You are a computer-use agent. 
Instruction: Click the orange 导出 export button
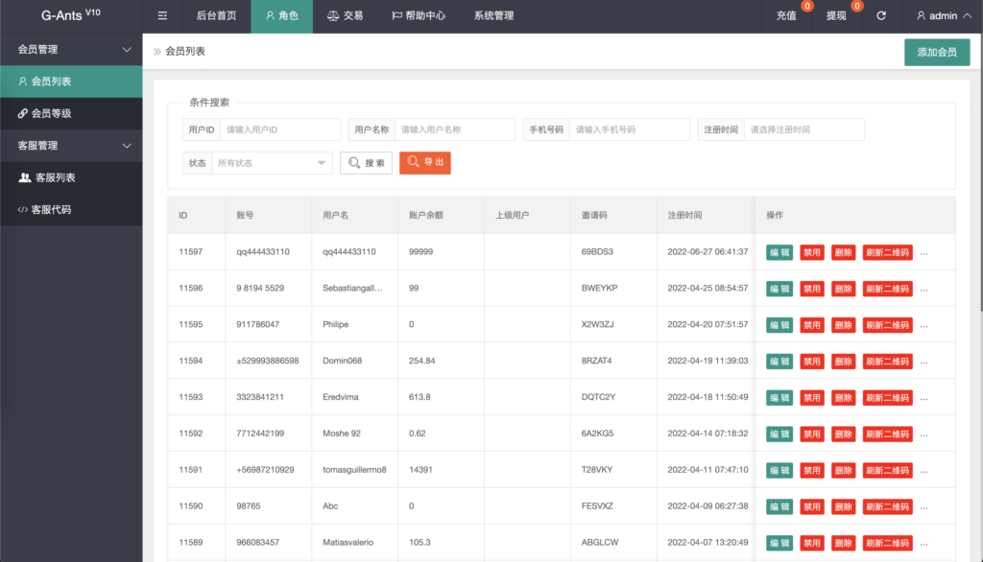tap(424, 163)
